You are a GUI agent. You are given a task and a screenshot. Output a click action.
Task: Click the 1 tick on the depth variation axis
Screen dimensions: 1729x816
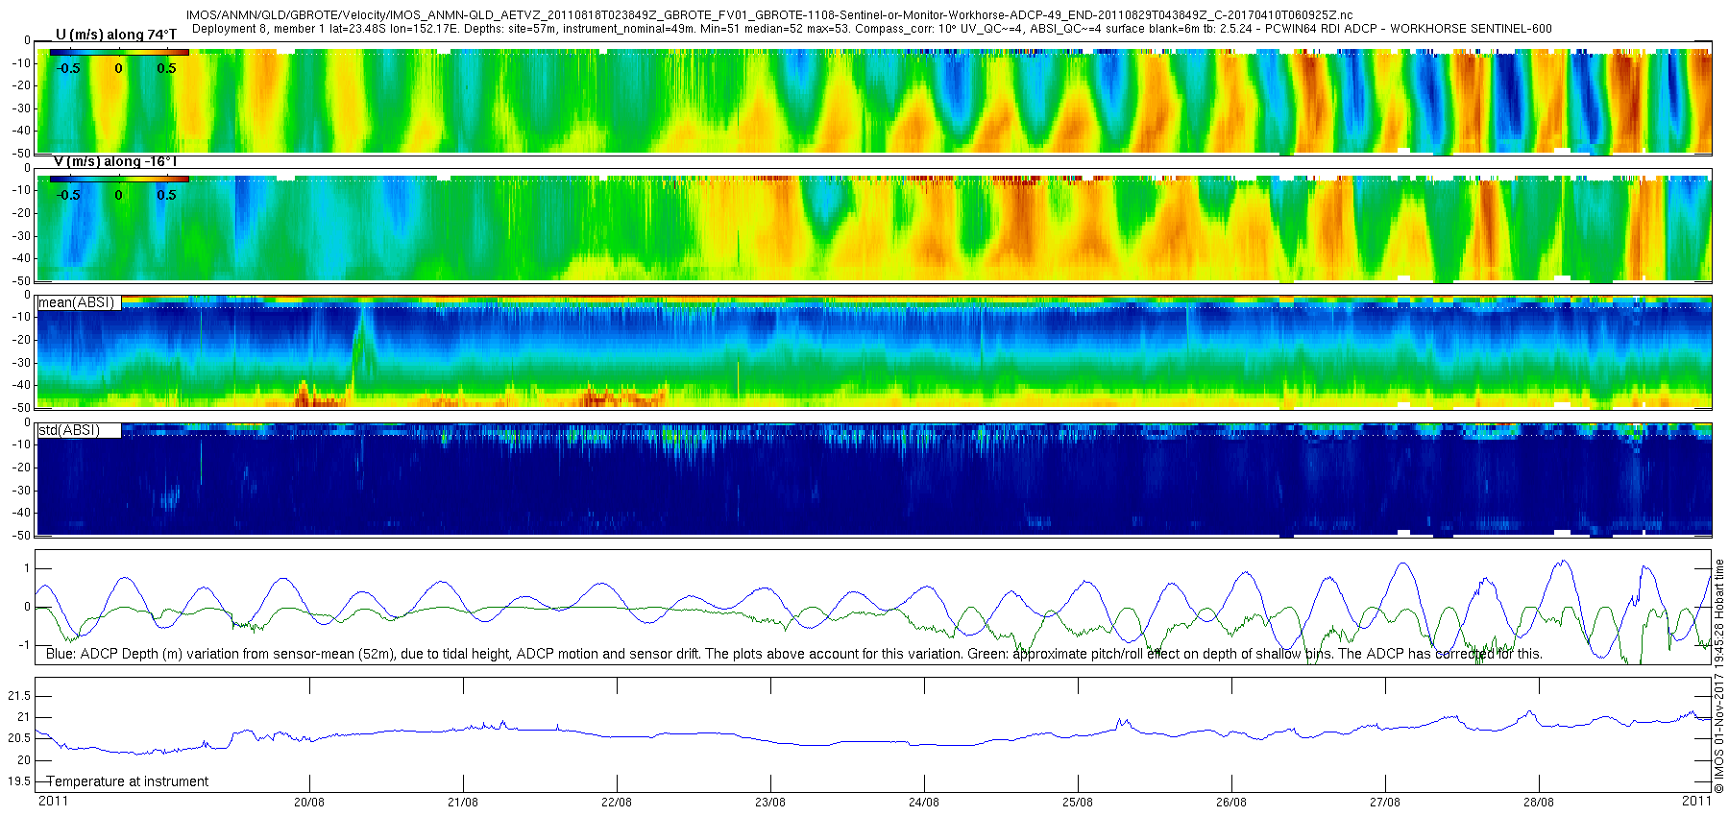click(x=28, y=568)
